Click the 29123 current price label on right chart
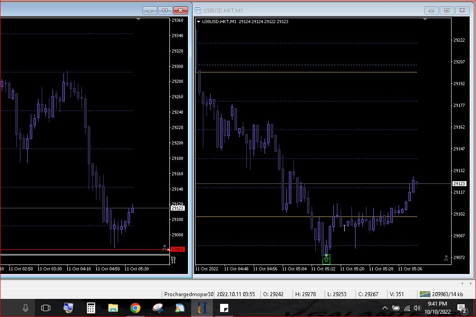The height and width of the screenshot is (317, 476). [459, 183]
